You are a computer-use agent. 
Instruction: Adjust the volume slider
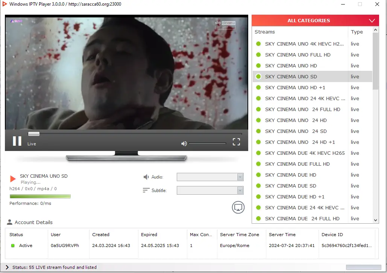click(x=207, y=143)
